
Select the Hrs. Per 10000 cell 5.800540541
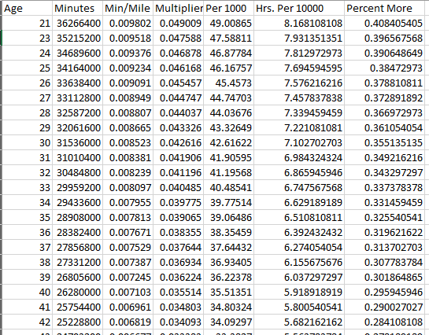299,307
